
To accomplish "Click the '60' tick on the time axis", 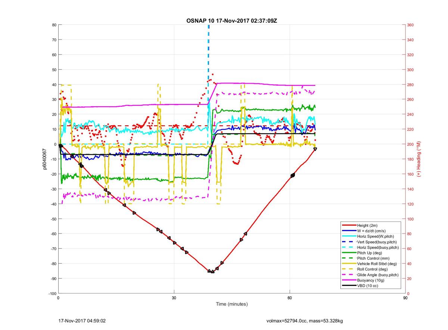I will tap(290, 298).
